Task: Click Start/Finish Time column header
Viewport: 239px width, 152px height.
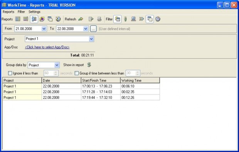Action: (101, 80)
